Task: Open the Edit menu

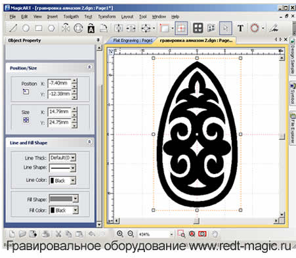Action: pos(24,16)
